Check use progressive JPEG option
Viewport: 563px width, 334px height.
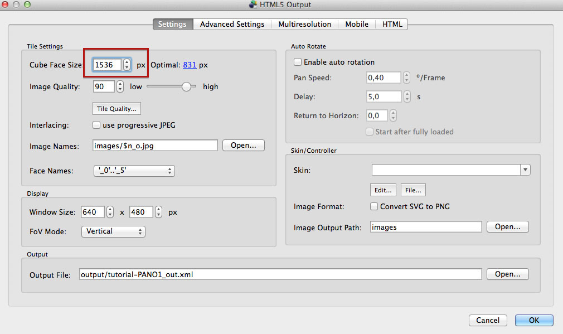(x=96, y=125)
